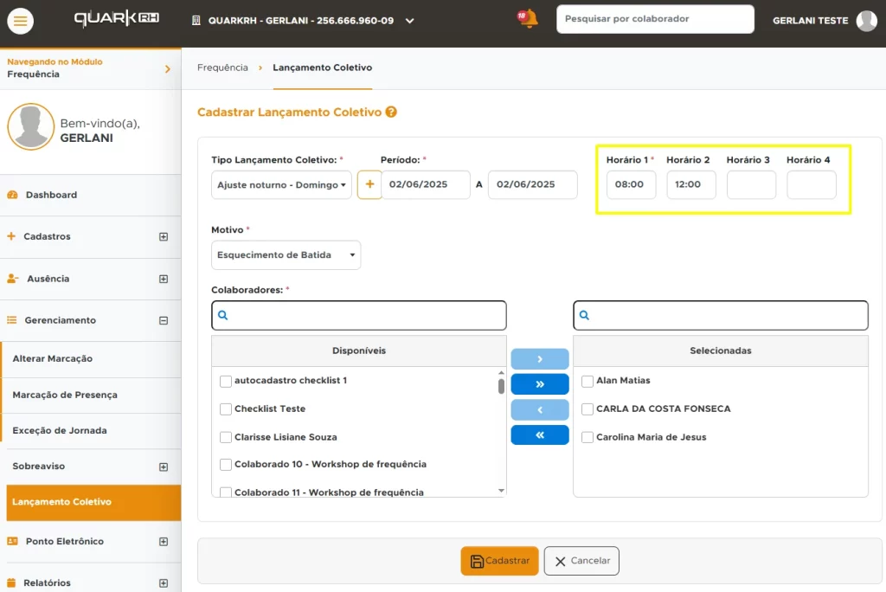Open the Tipo Lançamento Coletivo dropdown
This screenshot has width=886, height=592.
[281, 185]
